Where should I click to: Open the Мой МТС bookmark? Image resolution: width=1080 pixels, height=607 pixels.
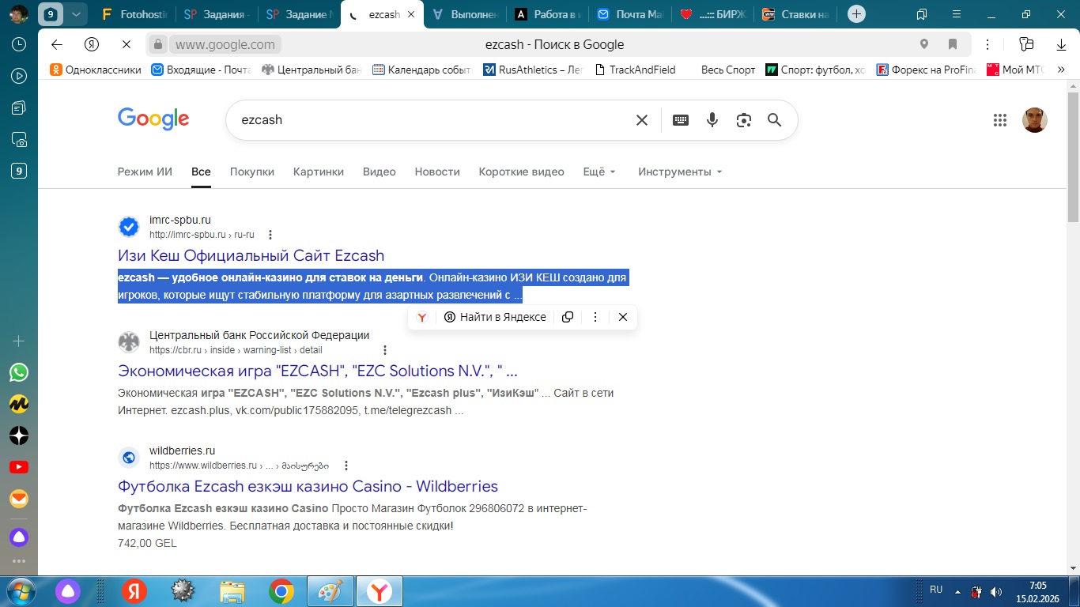click(1017, 70)
